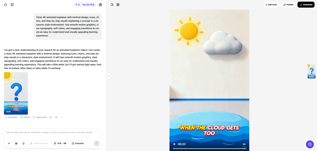
Task: Like the response with thumbs up
Action: pos(51,117)
